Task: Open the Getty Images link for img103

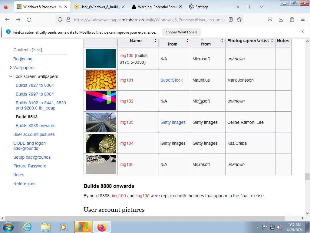Action: click(x=173, y=122)
